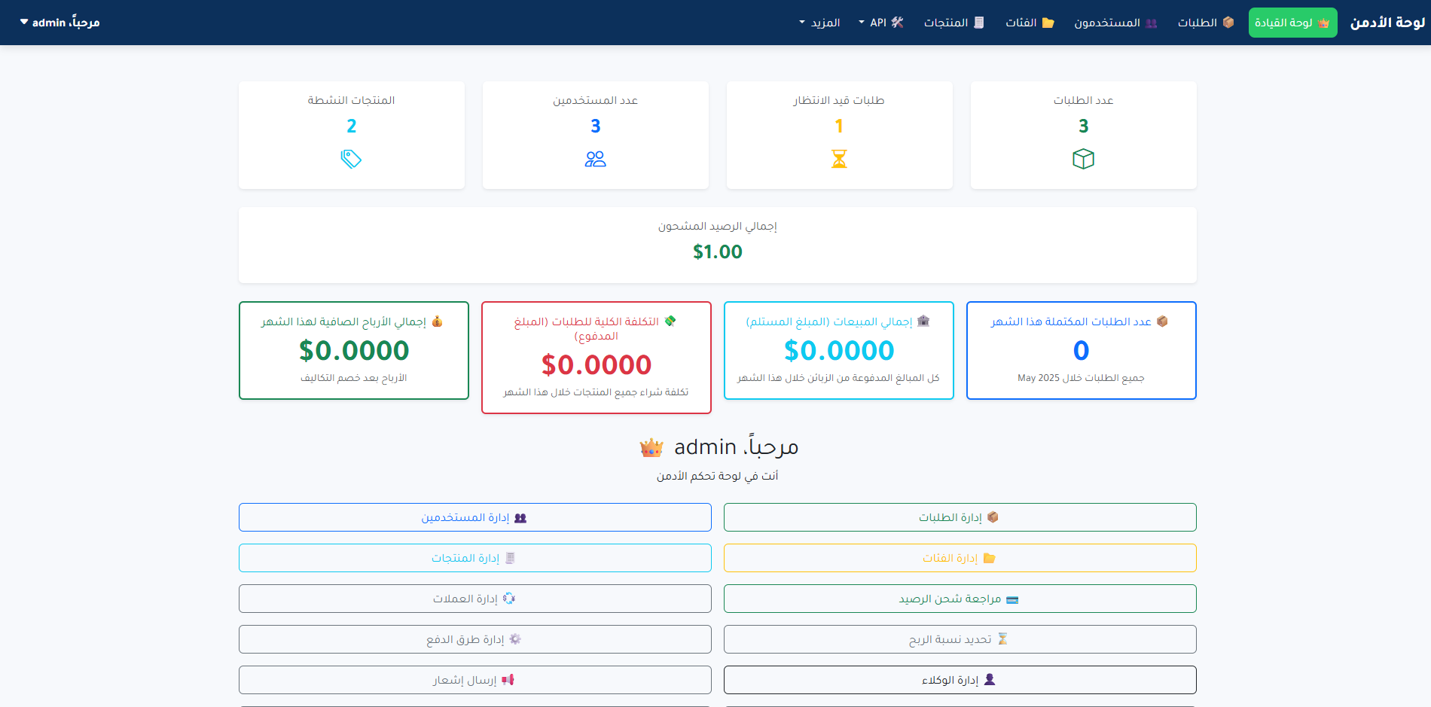Open تحديد نسبة الربح settings
The image size is (1431, 707).
coord(959,639)
